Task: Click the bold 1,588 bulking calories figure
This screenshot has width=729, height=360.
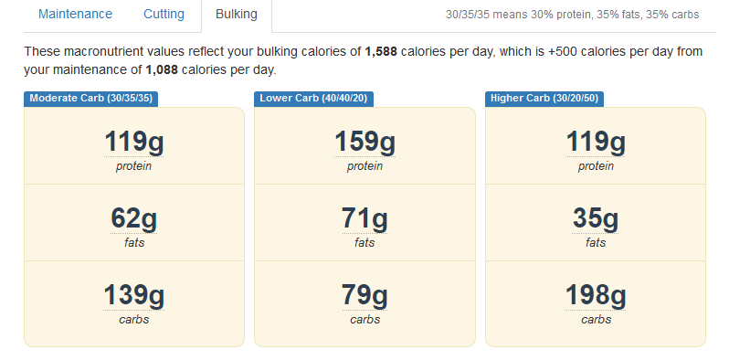Action: coord(381,51)
